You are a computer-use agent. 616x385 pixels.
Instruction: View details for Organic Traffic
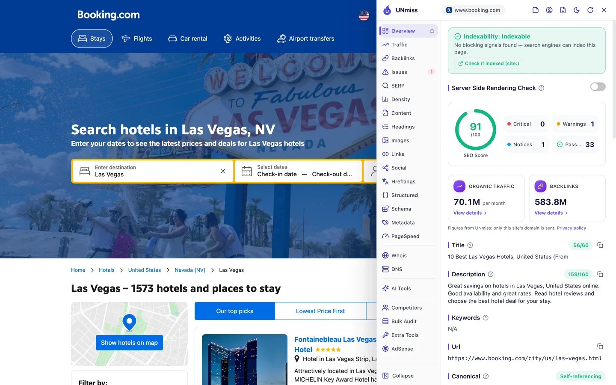tap(470, 213)
